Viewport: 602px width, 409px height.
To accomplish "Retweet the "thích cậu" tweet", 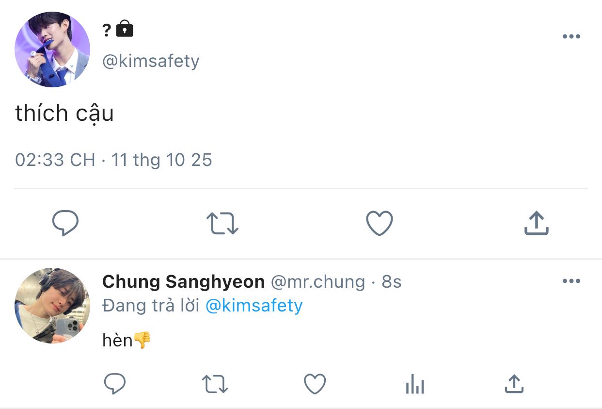I will 222,224.
